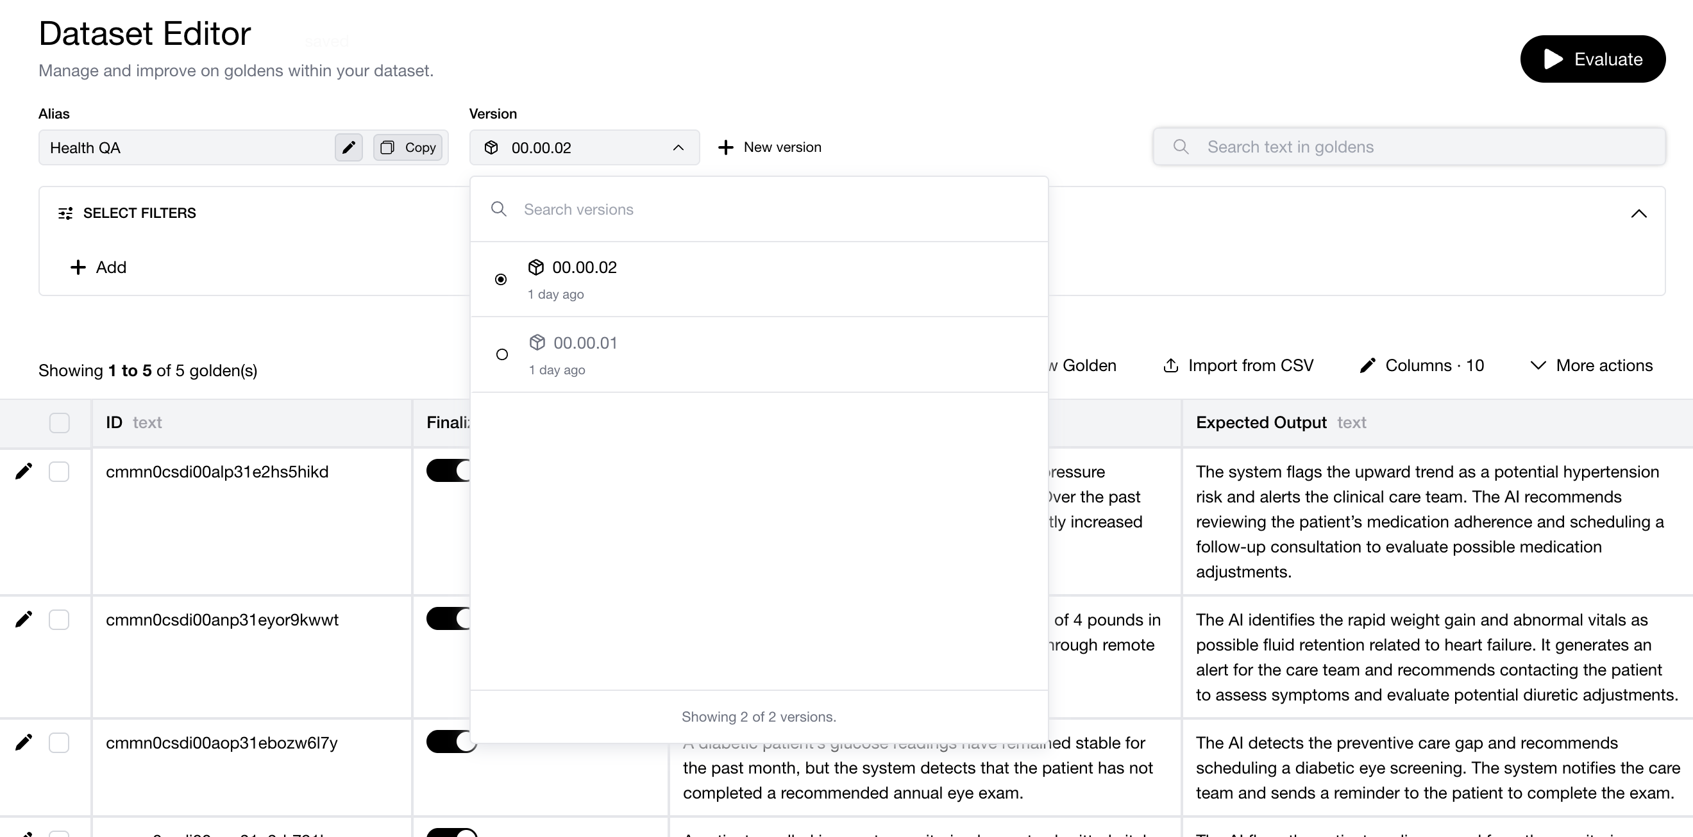Click the pencil icon to edit the alias

coord(348,147)
